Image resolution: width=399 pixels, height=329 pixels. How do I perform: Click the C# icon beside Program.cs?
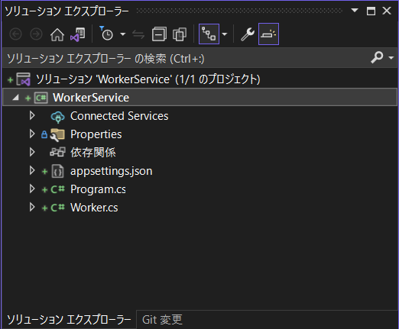(x=57, y=189)
